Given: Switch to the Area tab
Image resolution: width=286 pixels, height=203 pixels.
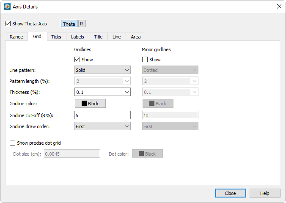Looking at the screenshot, I should pyautogui.click(x=136, y=37).
